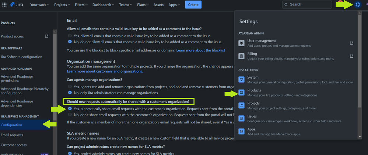Open Product access in sidebar

(x=12, y=36)
